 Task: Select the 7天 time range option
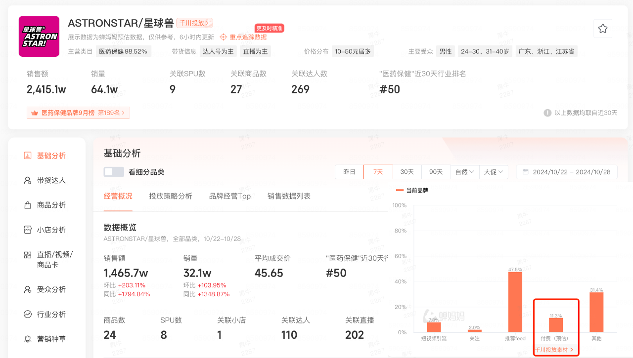(378, 171)
